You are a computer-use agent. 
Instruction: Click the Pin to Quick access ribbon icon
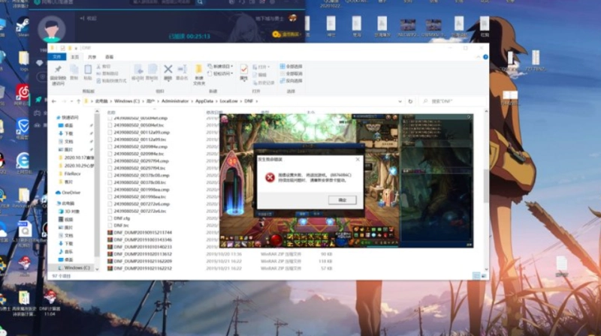click(x=58, y=69)
